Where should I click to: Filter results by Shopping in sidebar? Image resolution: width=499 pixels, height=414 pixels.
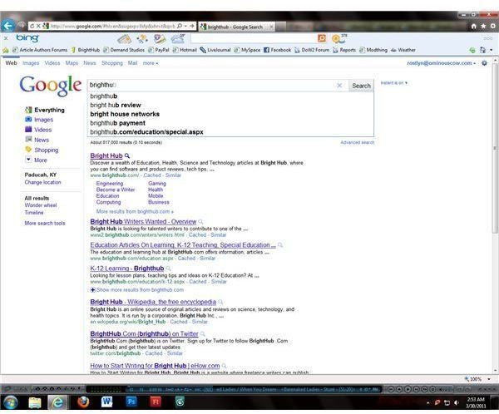[x=42, y=150]
